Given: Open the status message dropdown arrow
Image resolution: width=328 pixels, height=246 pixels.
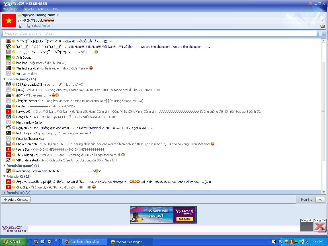Looking at the screenshot, I should 323,20.
